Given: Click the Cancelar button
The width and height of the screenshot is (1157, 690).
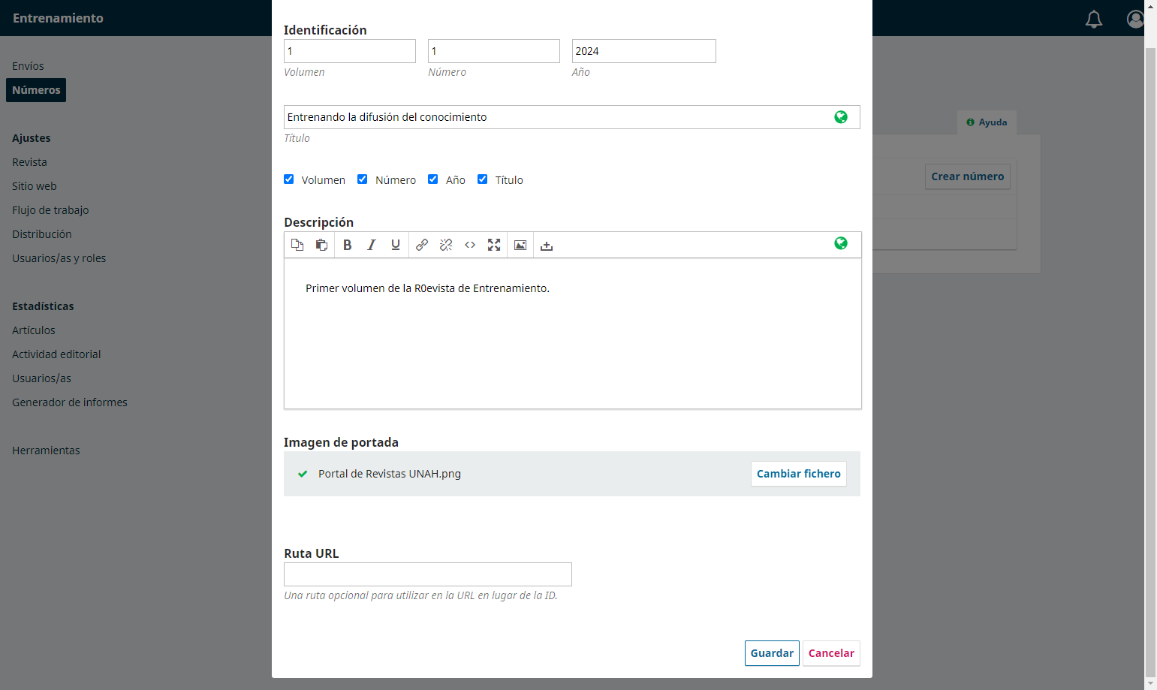Looking at the screenshot, I should click(831, 653).
